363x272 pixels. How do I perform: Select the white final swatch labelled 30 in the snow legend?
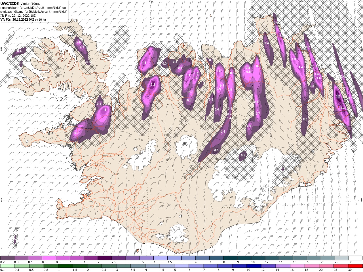(x=356, y=258)
